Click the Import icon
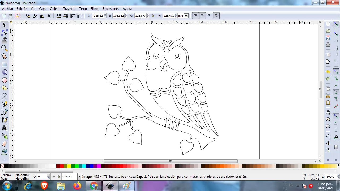The width and height of the screenshot is (340, 191). [328, 55]
